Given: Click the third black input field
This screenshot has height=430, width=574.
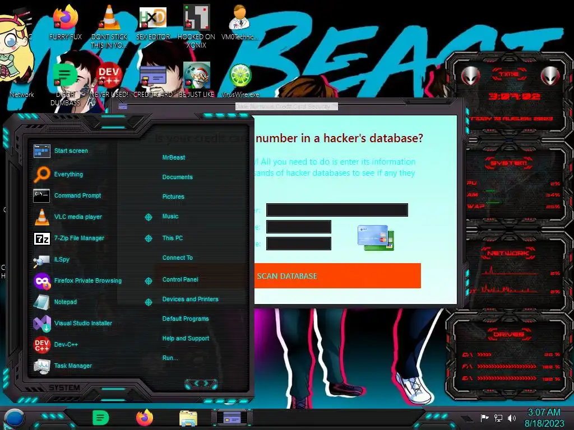Looking at the screenshot, I should pyautogui.click(x=299, y=244).
